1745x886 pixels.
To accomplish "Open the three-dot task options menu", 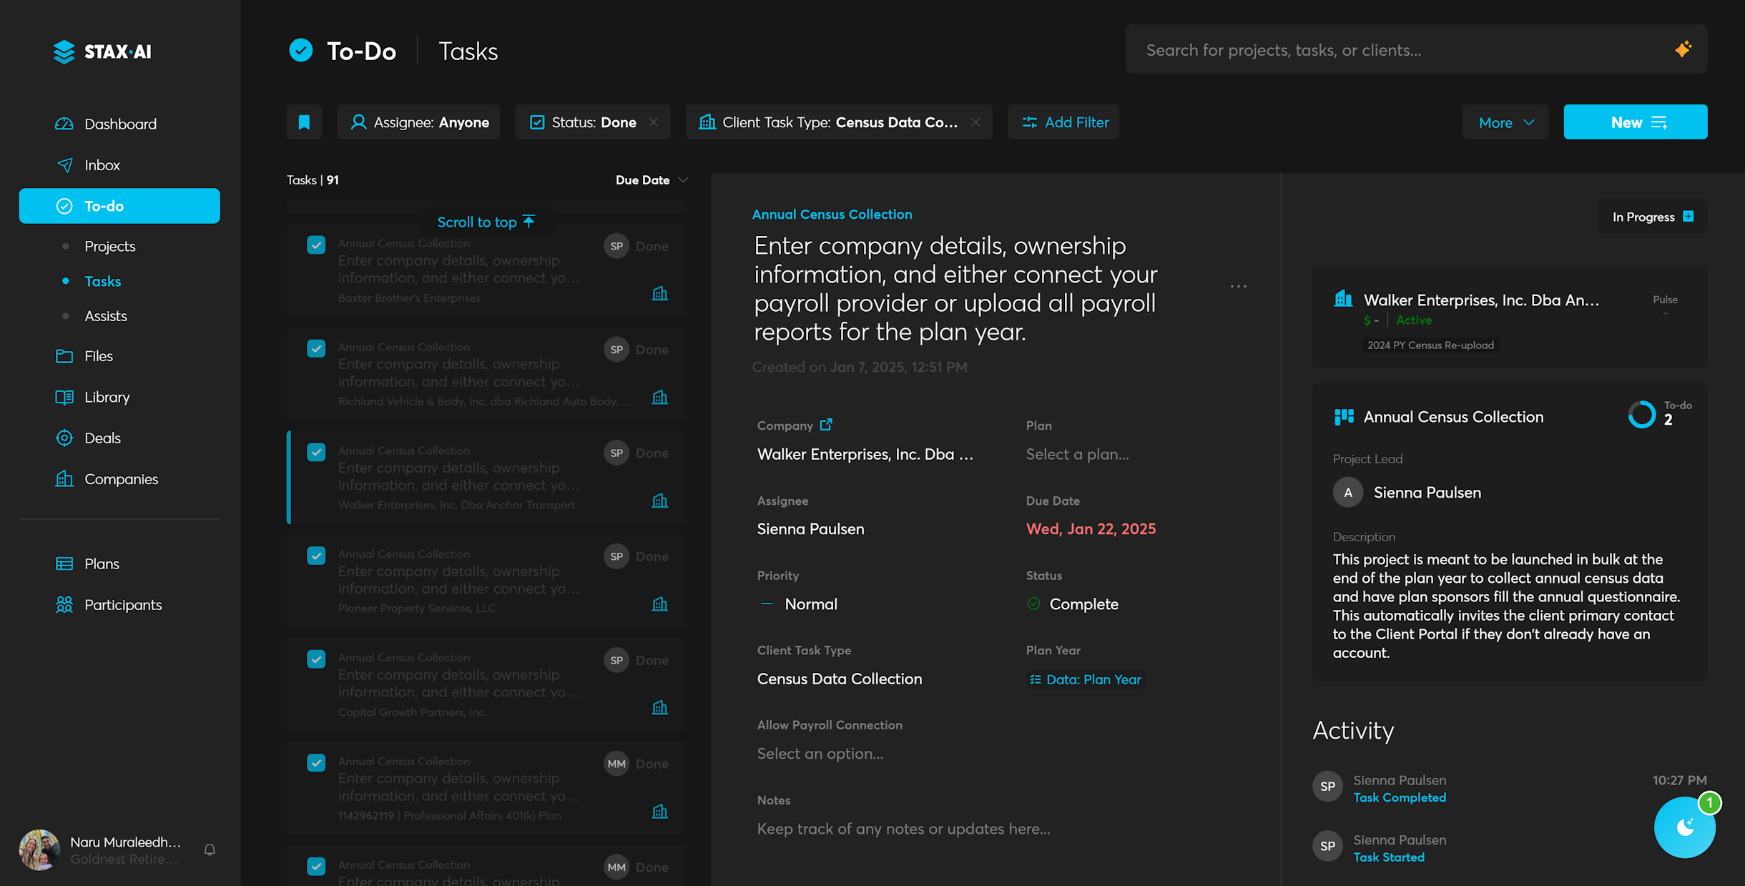I will click(x=1238, y=287).
